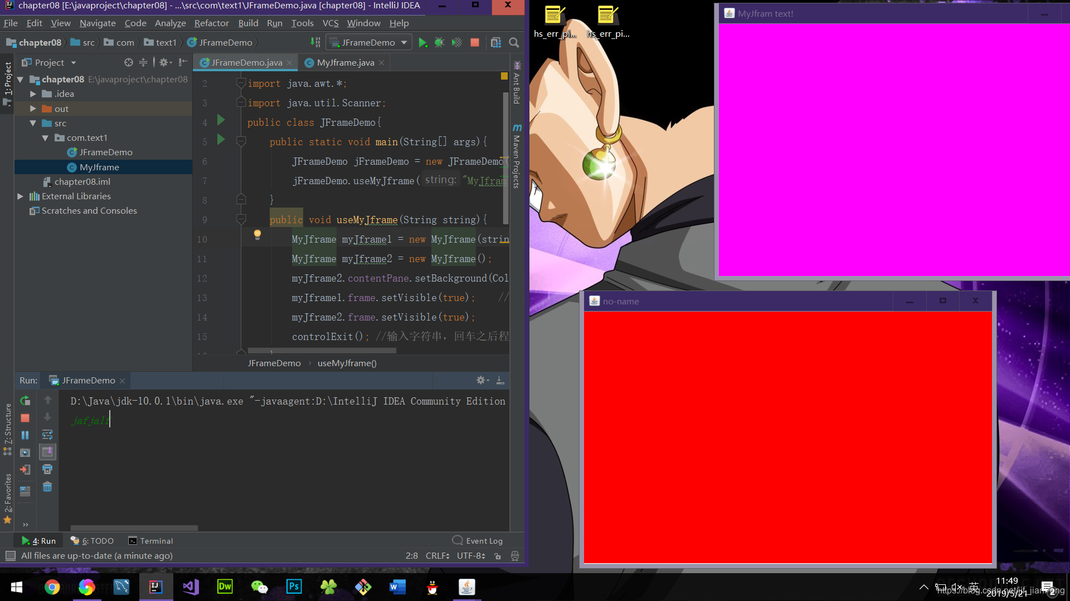This screenshot has height=601, width=1070.
Task: Click useMyJframe() breadcrumb below editor
Action: coord(347,363)
